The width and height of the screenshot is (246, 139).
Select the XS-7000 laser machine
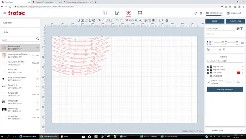[214, 13]
